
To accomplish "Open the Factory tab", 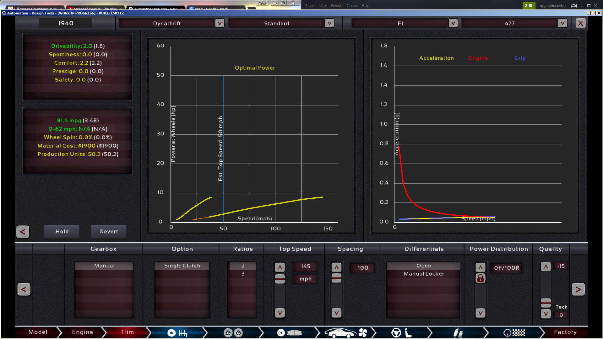I will pos(565,332).
